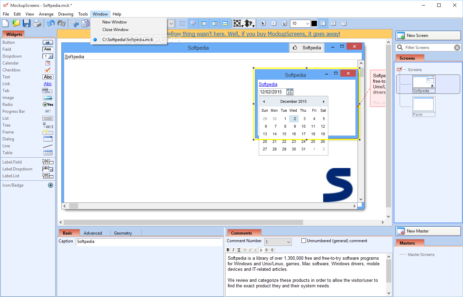
Task: Open the font size 10 dropdown
Action: (x=300, y=23)
